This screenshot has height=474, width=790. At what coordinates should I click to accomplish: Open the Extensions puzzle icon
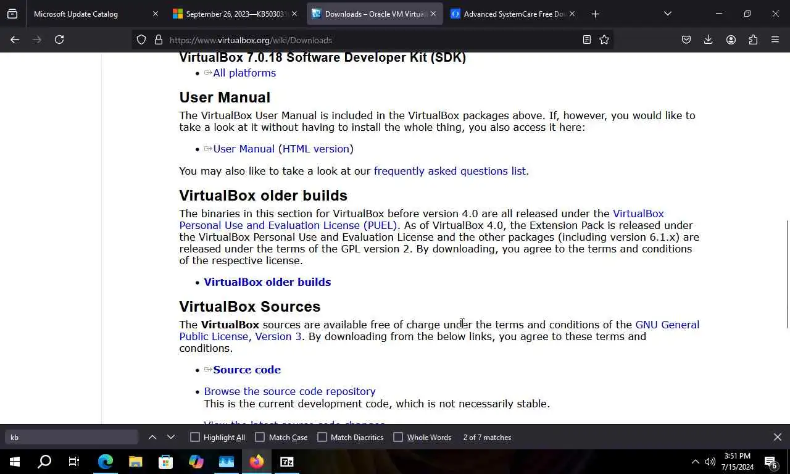(753, 39)
